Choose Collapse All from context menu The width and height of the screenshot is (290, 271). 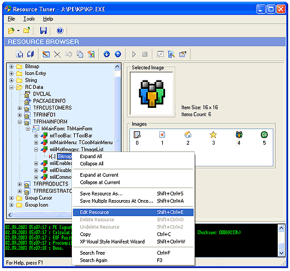(x=133, y=164)
